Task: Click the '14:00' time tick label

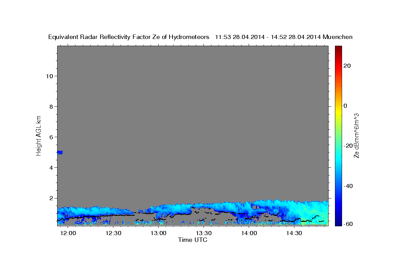Action: 249,233
